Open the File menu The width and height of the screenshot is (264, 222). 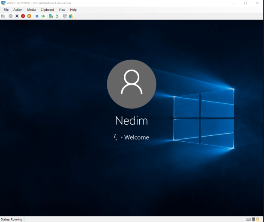click(6, 10)
